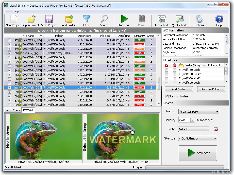Expand the After scan dropdown
This screenshot has width=234, height=175.
pos(198,138)
